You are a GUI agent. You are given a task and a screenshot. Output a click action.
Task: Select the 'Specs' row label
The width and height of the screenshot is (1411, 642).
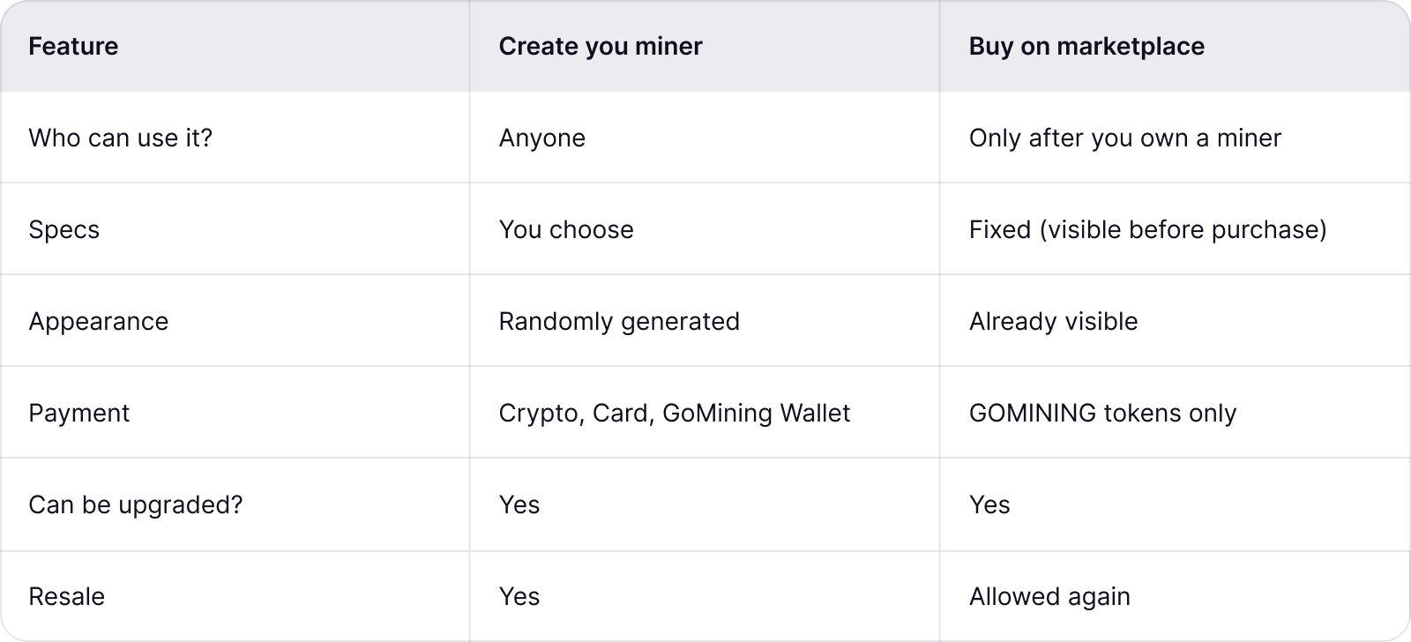[x=63, y=229]
